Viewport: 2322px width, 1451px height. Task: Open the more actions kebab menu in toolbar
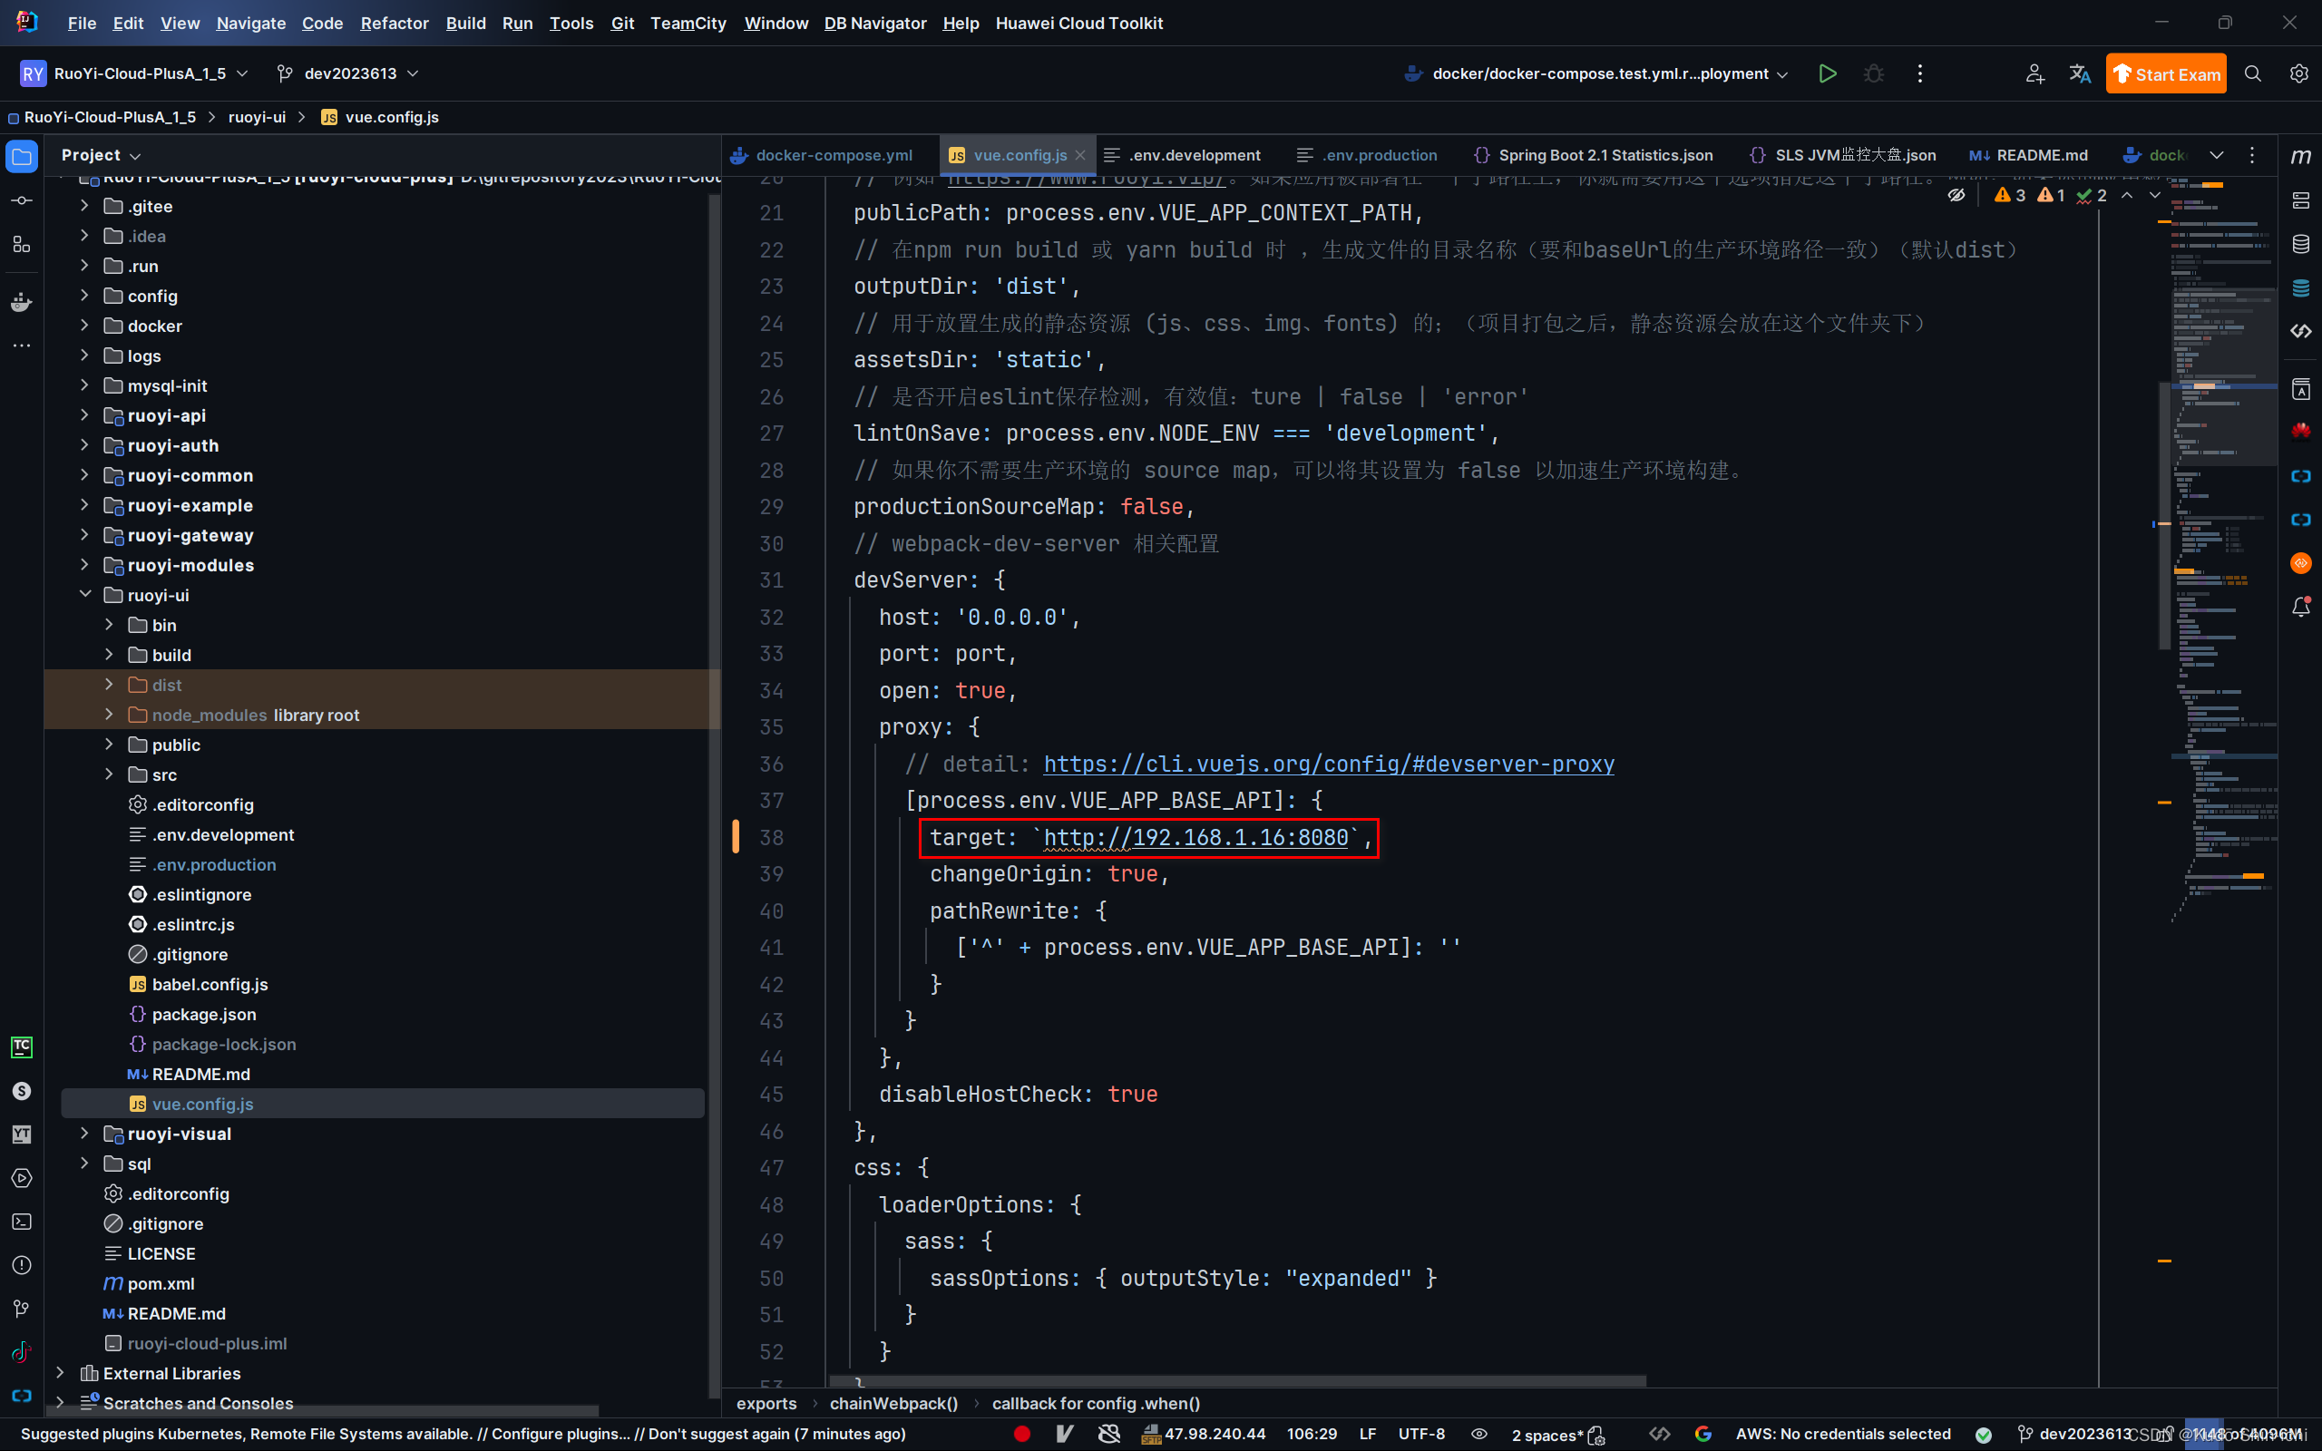pyautogui.click(x=1919, y=73)
